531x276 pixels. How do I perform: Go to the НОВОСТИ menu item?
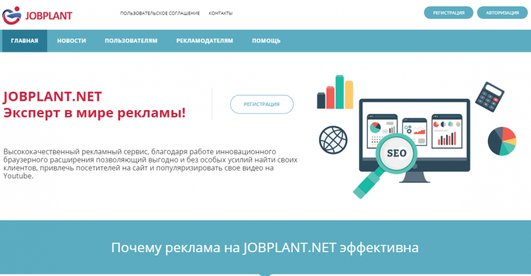coord(72,40)
